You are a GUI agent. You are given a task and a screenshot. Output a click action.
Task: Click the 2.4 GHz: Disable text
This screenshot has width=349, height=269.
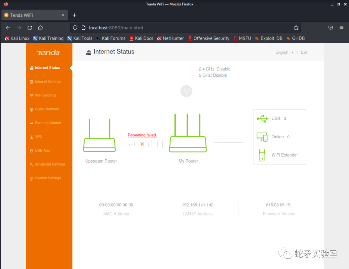(215, 69)
